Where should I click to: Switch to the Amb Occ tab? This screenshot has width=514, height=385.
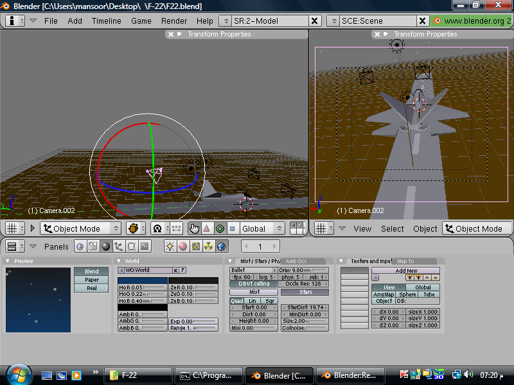tap(296, 261)
